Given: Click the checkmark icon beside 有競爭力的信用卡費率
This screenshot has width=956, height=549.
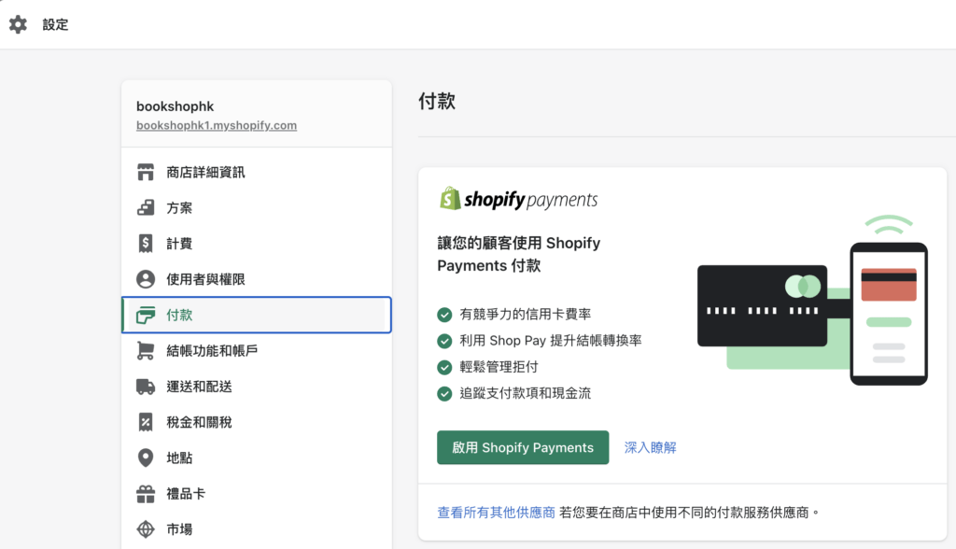Looking at the screenshot, I should pyautogui.click(x=444, y=315).
